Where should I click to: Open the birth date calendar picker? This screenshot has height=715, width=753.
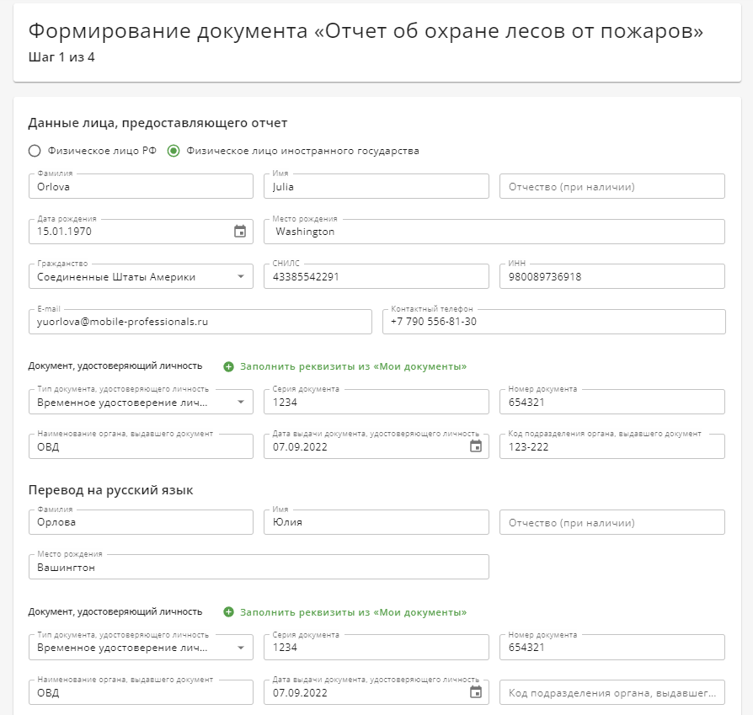point(240,232)
